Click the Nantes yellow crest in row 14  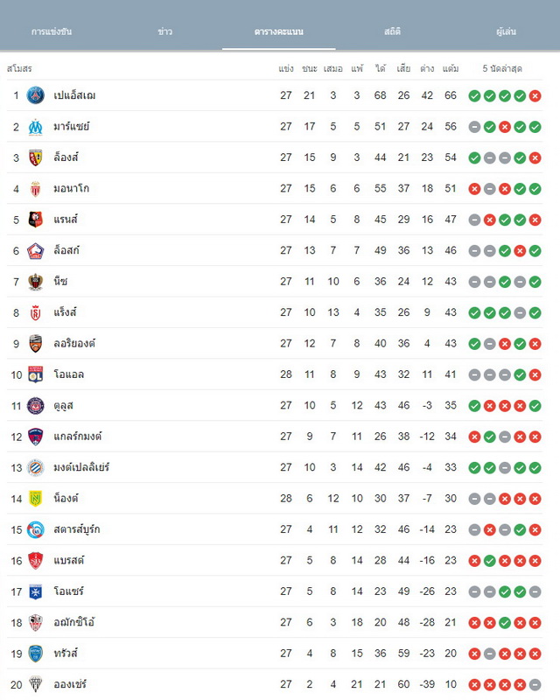point(35,499)
